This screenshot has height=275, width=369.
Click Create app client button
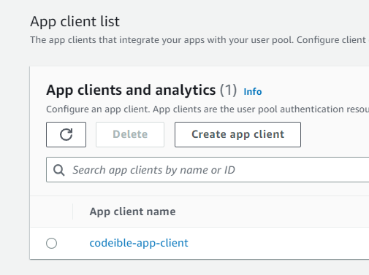coord(237,134)
